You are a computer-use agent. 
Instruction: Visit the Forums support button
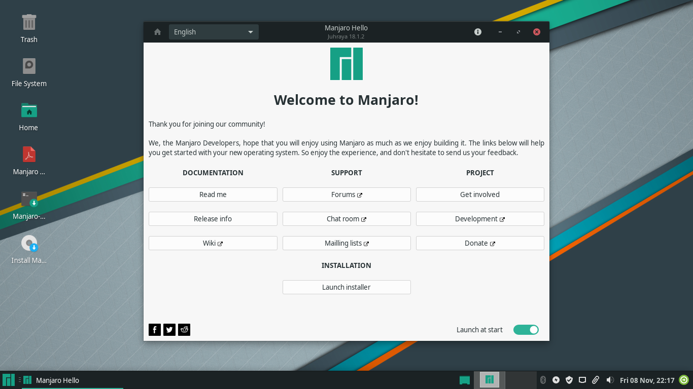click(x=346, y=194)
